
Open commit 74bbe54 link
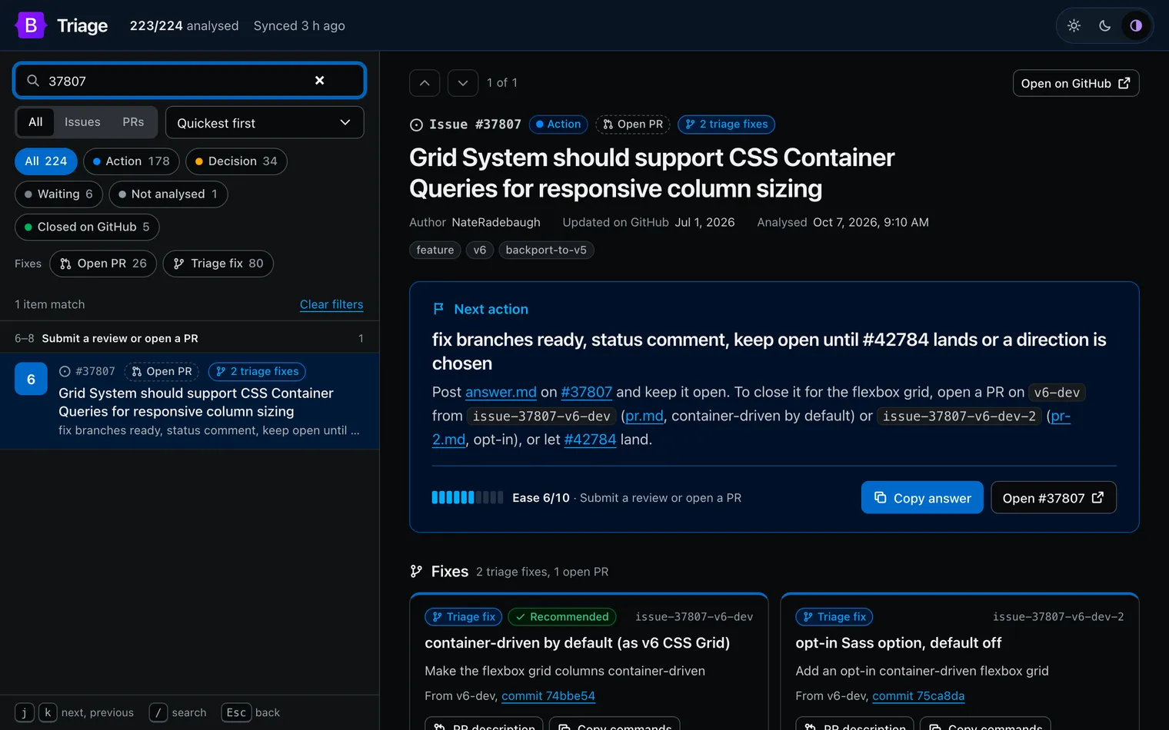click(548, 696)
